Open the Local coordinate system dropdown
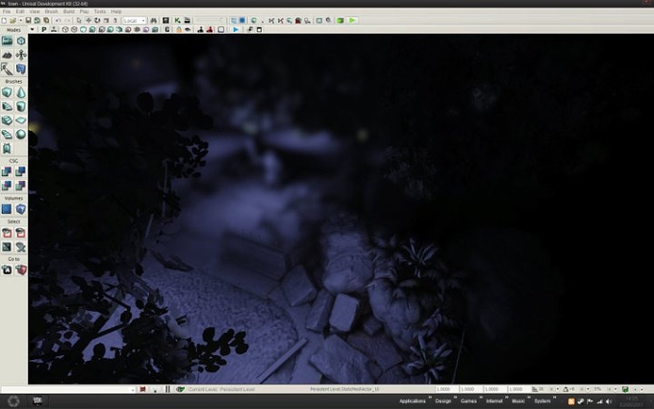Viewport: 654px width, 409px height. point(134,20)
